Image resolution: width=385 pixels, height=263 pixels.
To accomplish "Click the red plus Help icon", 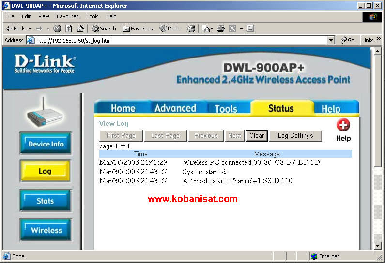I will [x=343, y=125].
